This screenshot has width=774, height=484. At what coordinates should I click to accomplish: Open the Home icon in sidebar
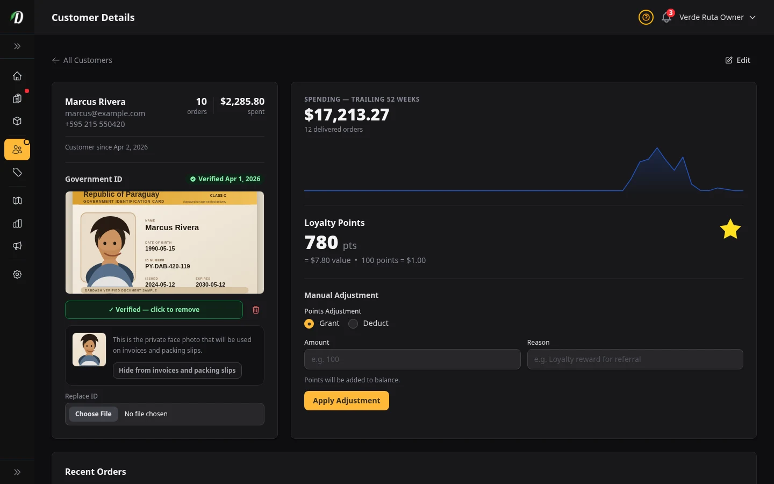click(17, 76)
